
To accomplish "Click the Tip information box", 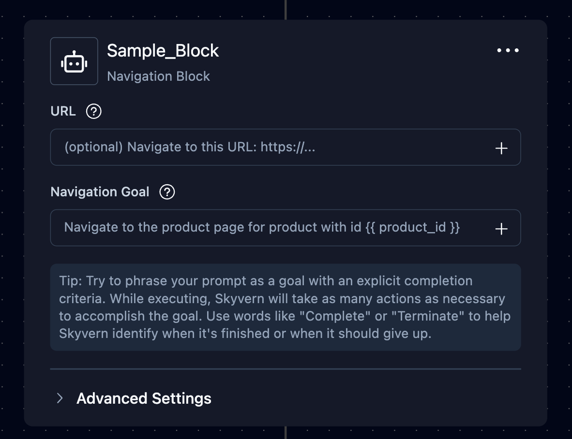I will 286,307.
